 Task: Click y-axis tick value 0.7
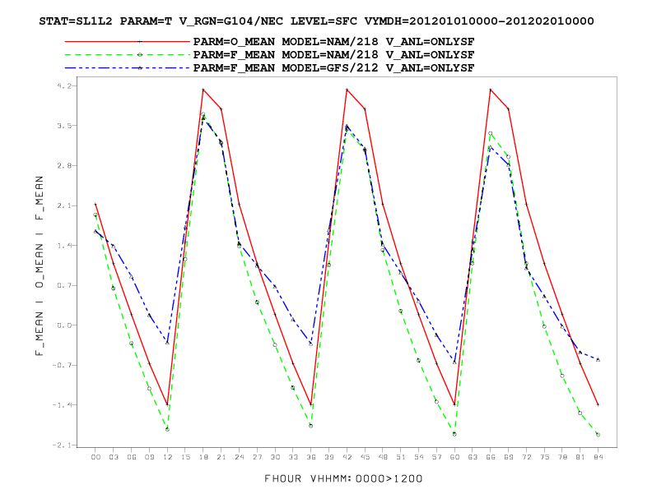point(63,285)
